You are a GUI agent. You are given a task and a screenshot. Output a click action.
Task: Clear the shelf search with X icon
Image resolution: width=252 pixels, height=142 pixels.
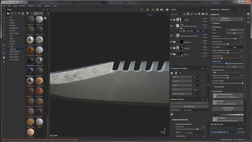(48, 13)
